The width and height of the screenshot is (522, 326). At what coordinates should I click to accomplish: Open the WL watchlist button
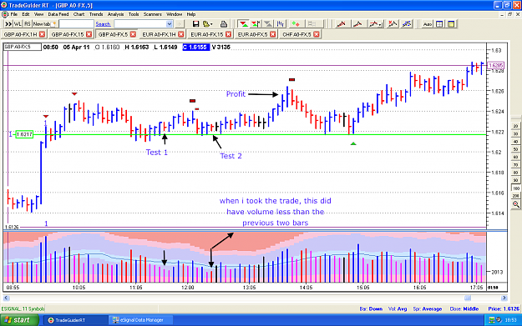pyautogui.click(x=18, y=24)
